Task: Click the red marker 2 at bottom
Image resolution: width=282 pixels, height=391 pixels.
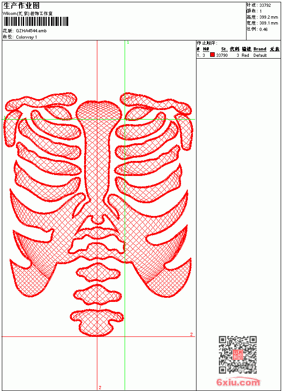Action: [100, 387]
